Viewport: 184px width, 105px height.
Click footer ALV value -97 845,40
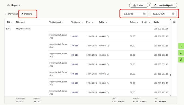point(160,101)
